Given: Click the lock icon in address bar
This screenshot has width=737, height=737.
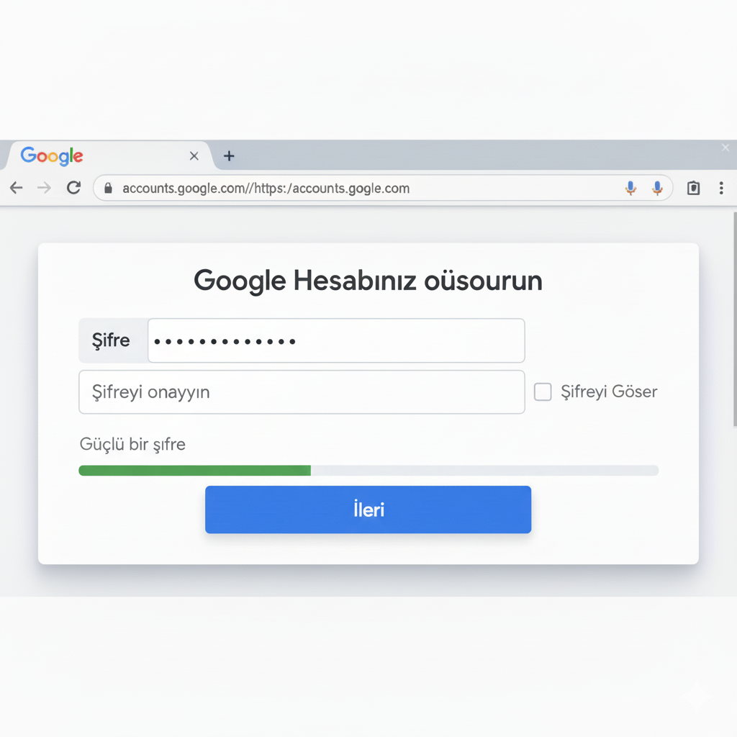Looking at the screenshot, I should (109, 189).
